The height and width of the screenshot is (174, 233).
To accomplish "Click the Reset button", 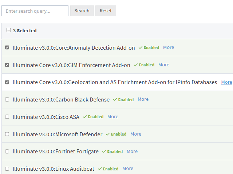I will pos(106,11).
